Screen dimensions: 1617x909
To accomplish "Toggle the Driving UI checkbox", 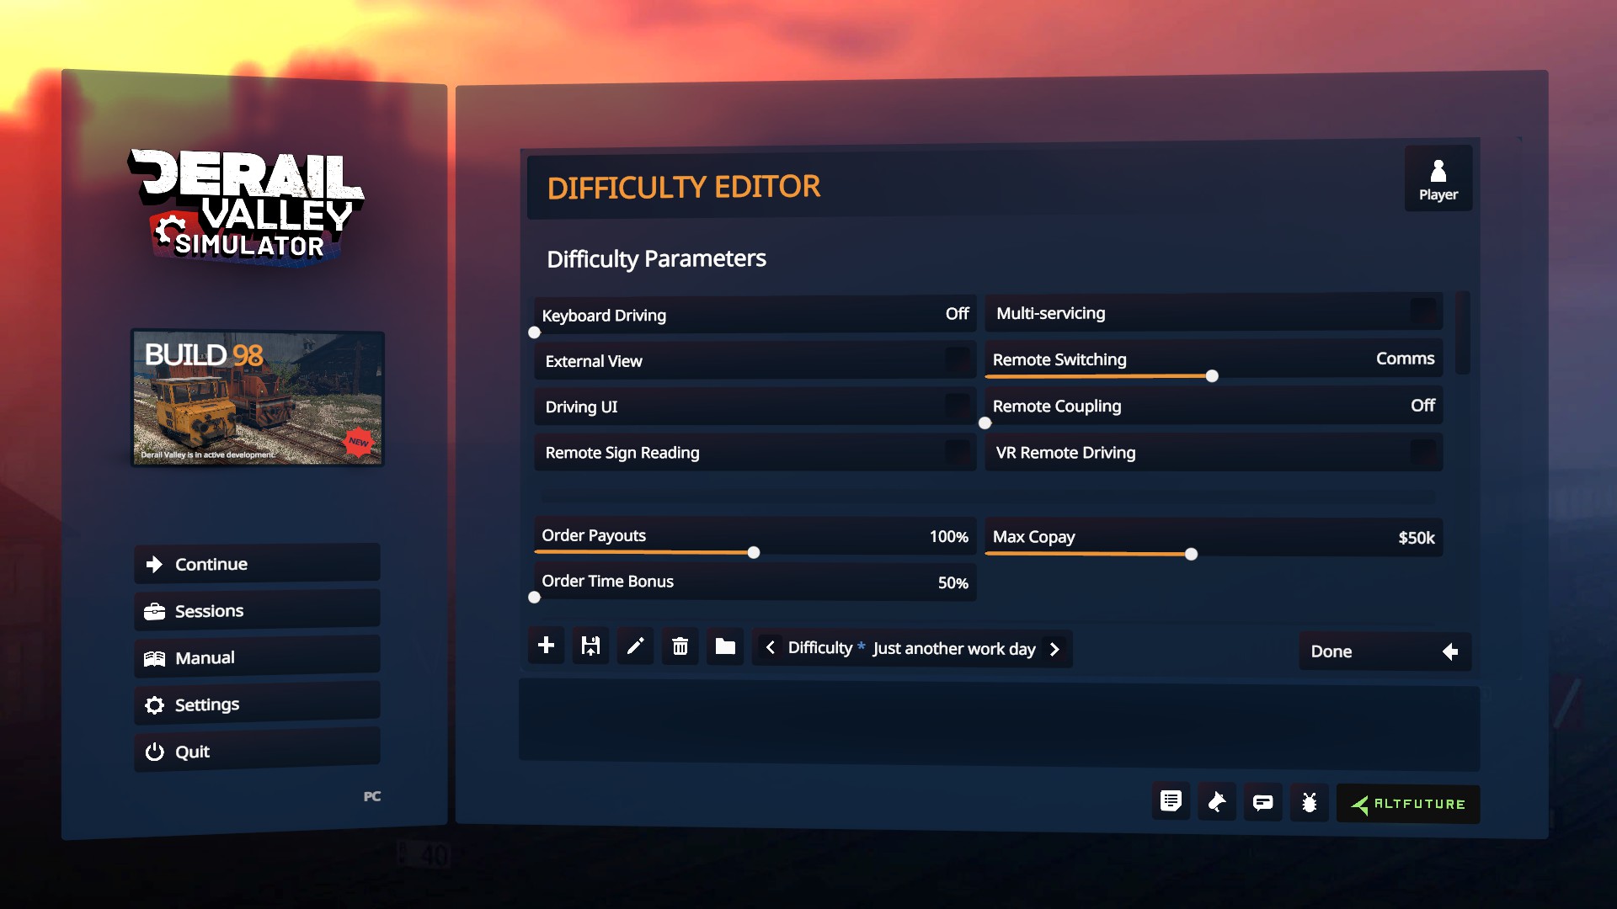I will click(957, 407).
